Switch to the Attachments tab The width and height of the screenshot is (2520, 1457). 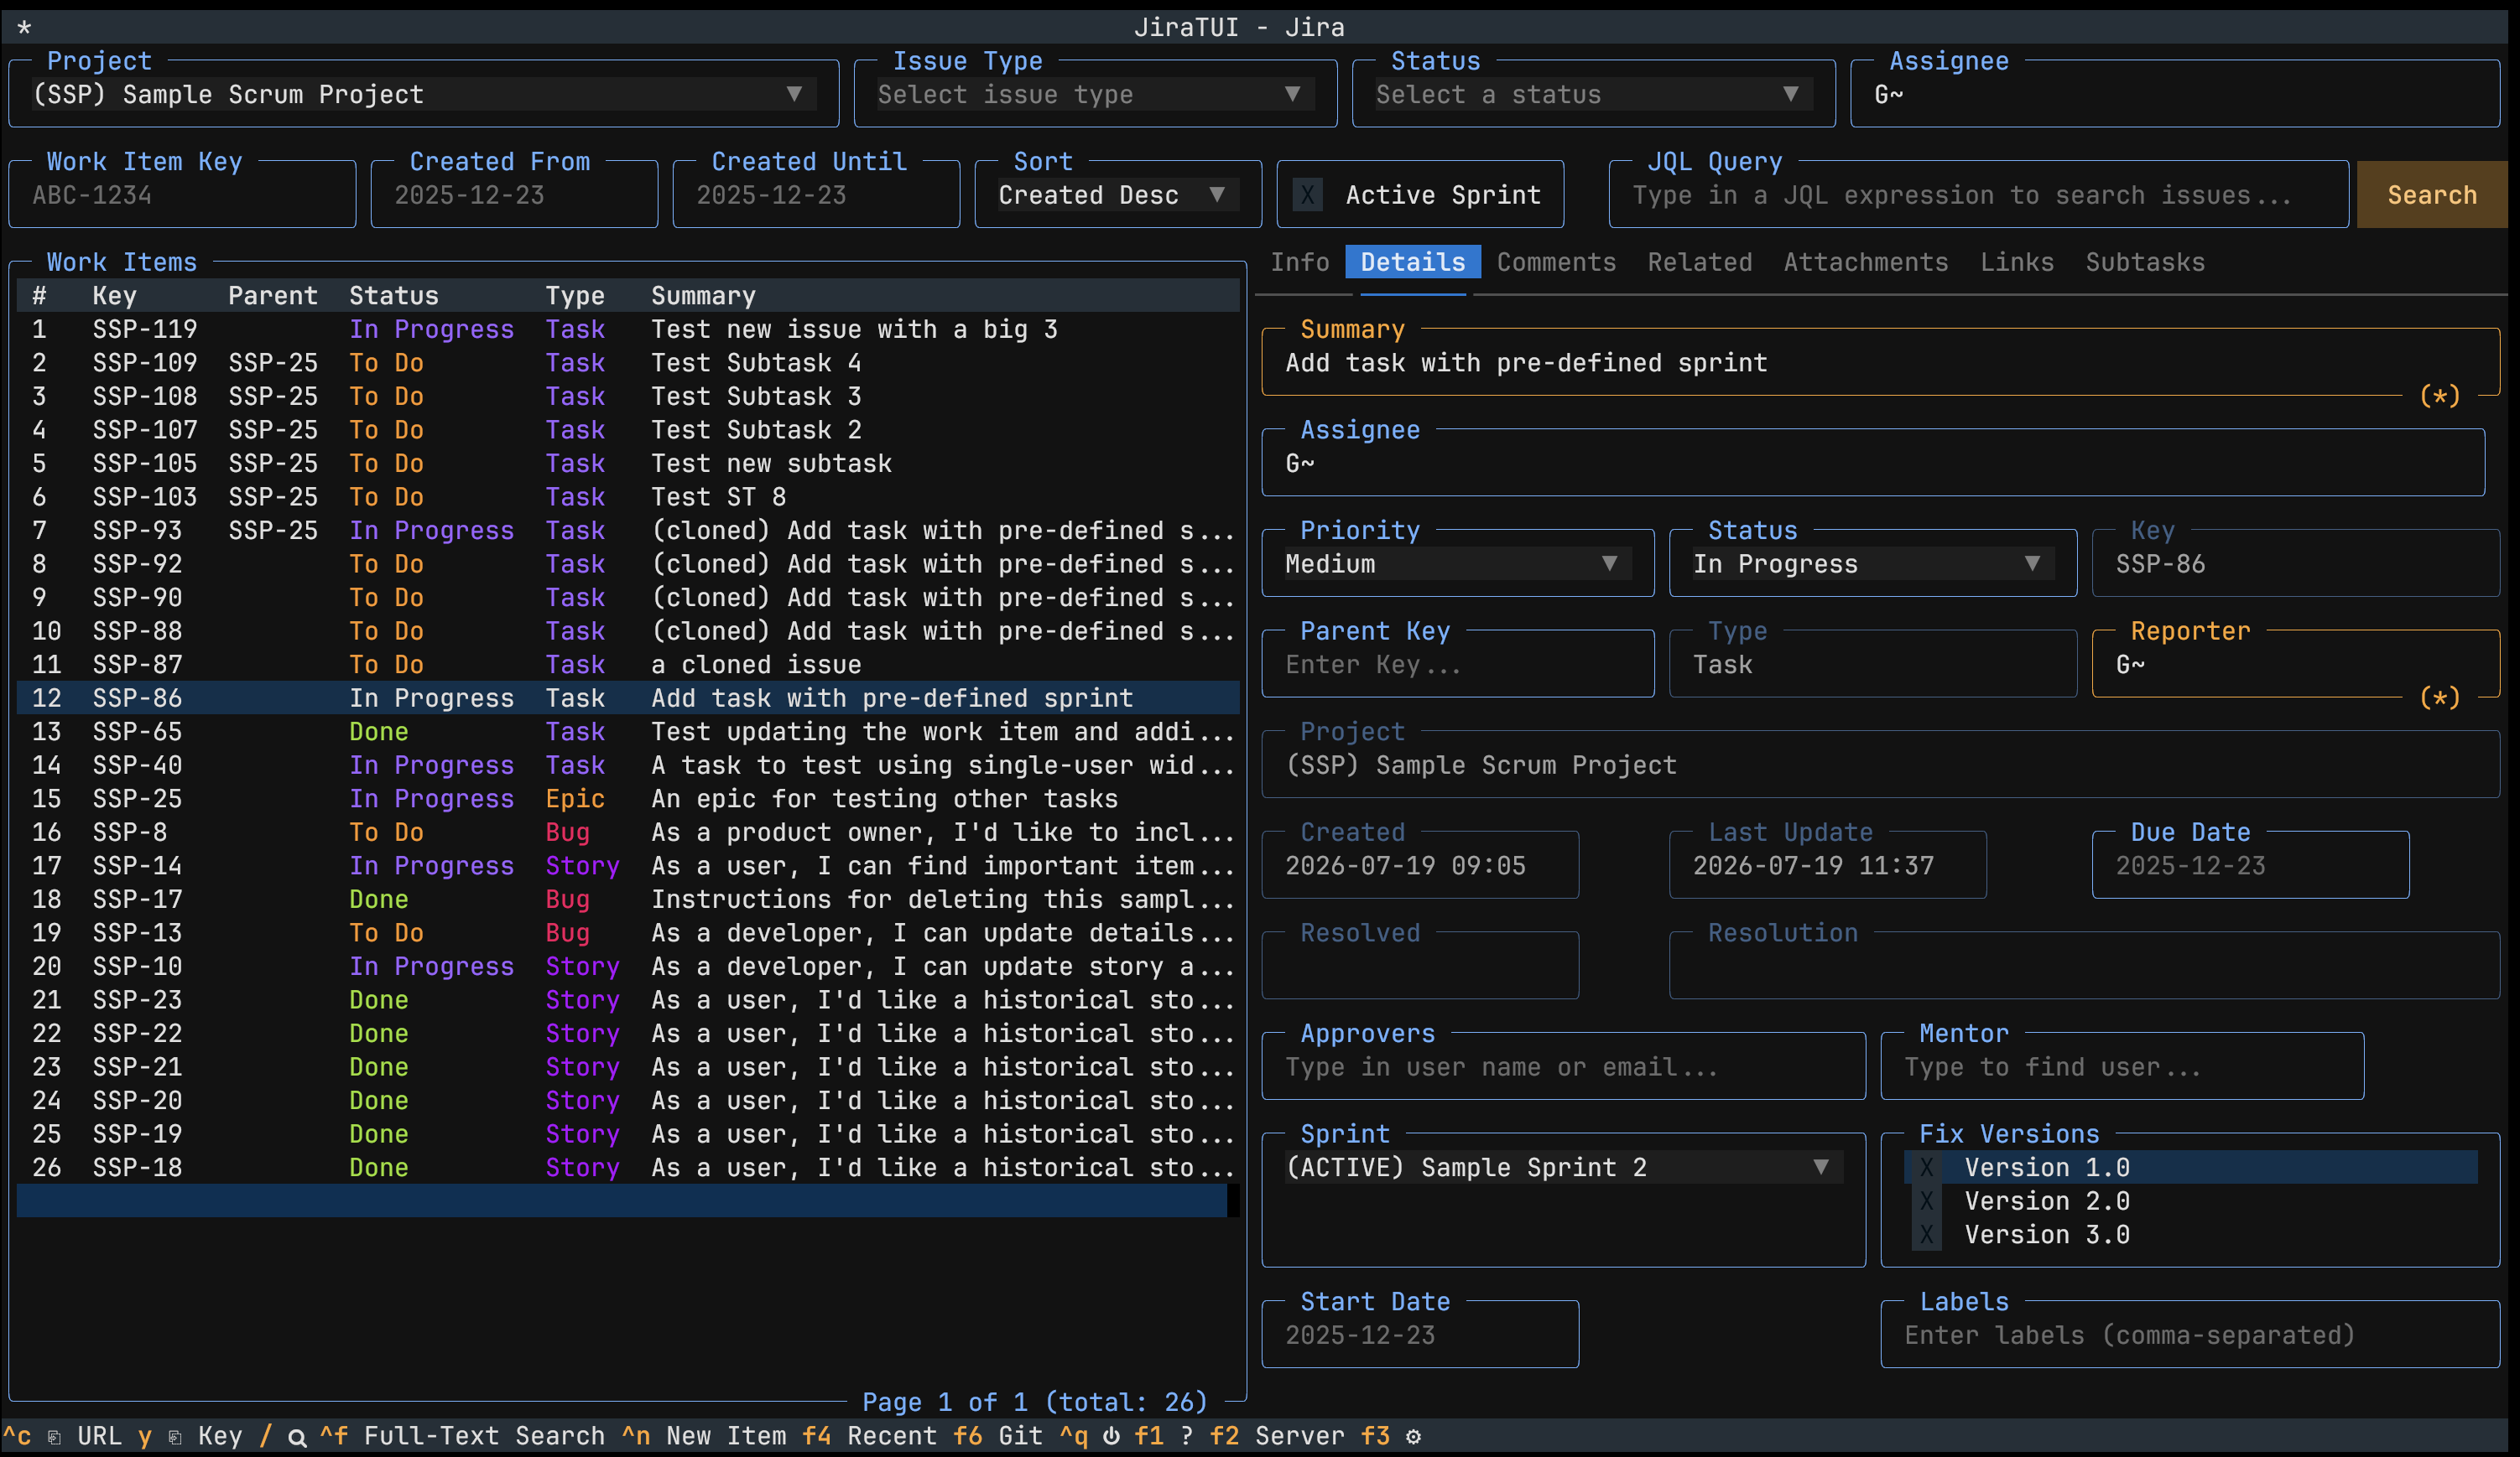[x=1865, y=262]
